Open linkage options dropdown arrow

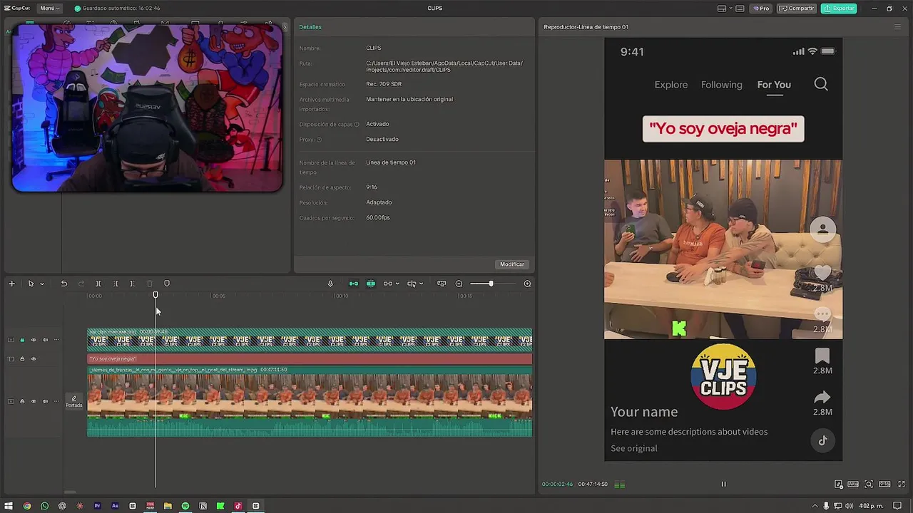[x=397, y=284]
